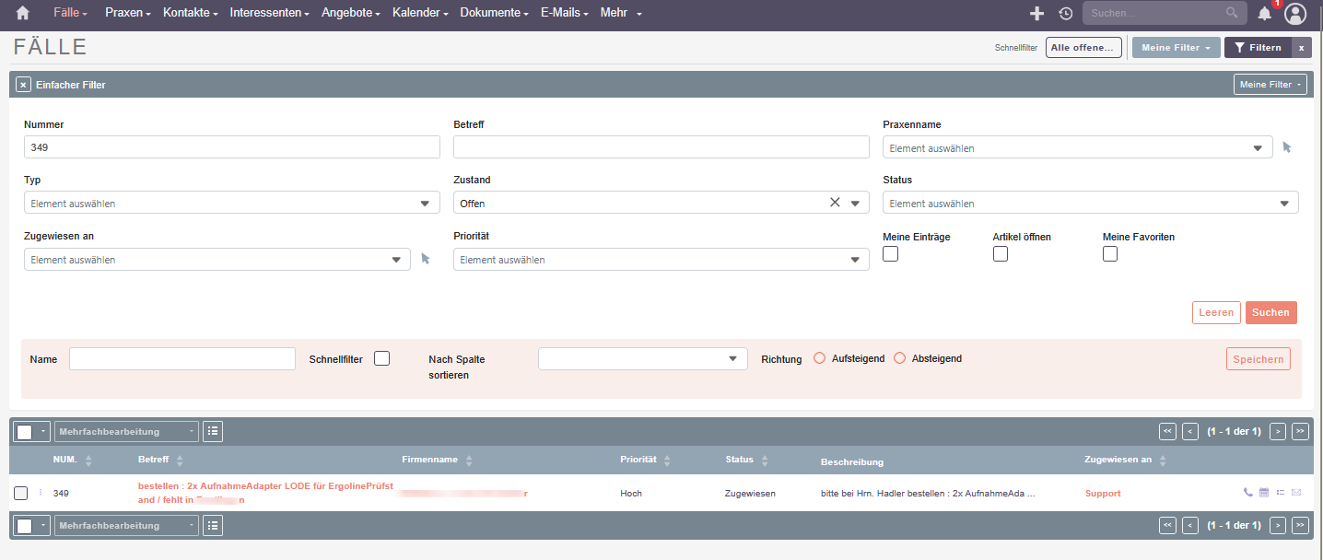Open column chooser icon beside top Mehrfachbearbeitung

click(x=213, y=431)
